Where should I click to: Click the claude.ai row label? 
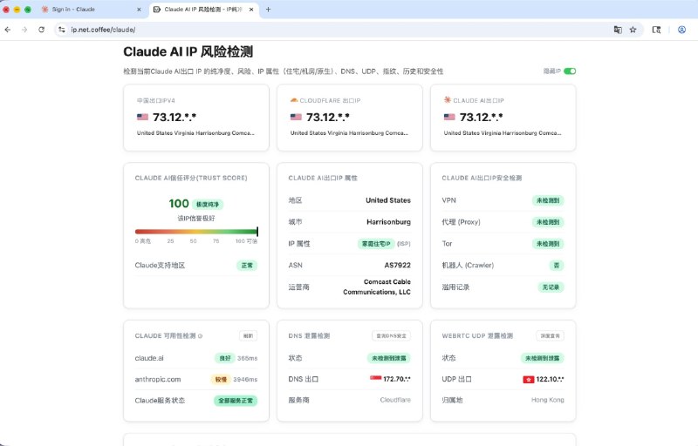[149, 358]
